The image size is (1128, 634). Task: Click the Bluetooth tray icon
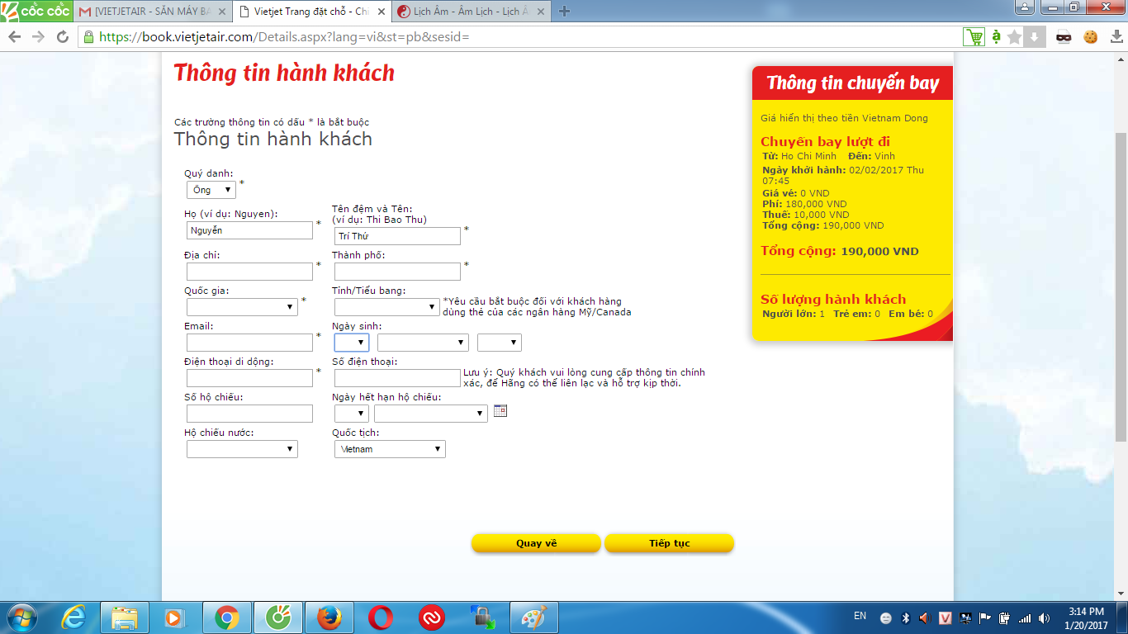point(905,617)
